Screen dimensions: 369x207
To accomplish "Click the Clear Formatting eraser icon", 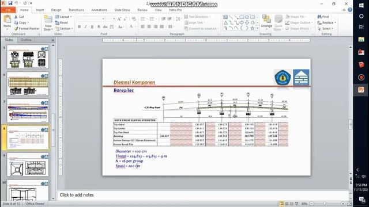I will [134, 19].
